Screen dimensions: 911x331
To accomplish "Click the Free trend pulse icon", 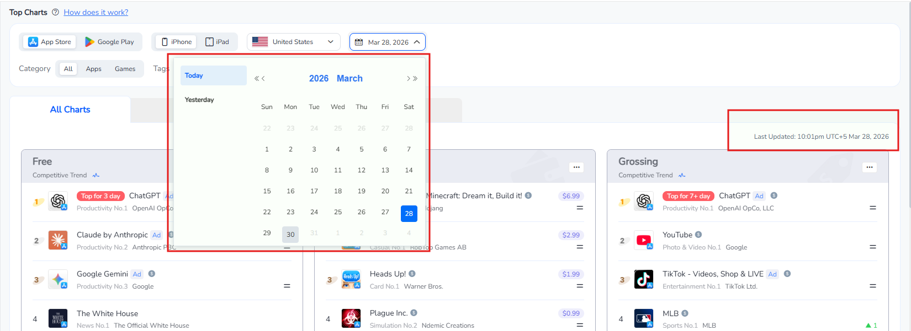I will point(96,175).
